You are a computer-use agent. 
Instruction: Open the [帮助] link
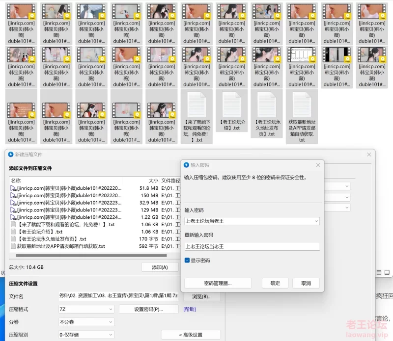190,310
